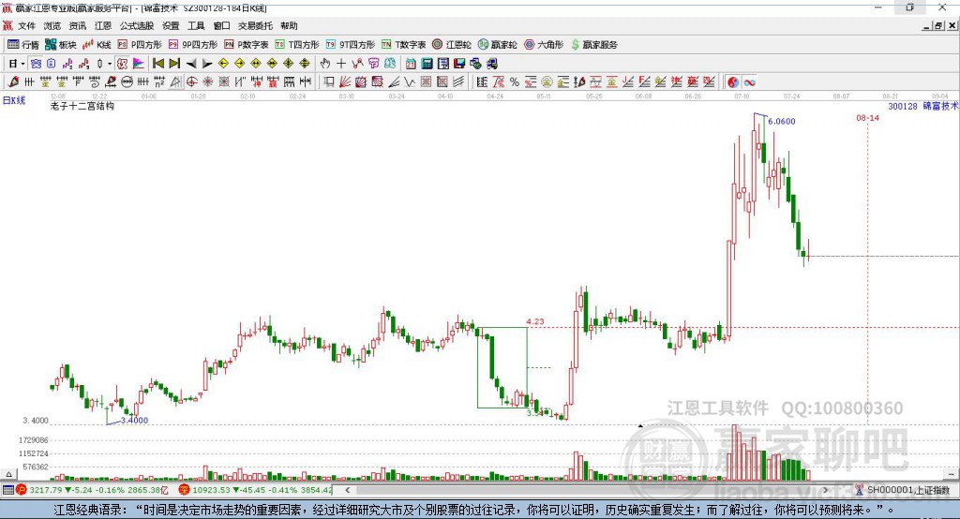
Task: Select the hand pan tool
Action: coord(325,64)
